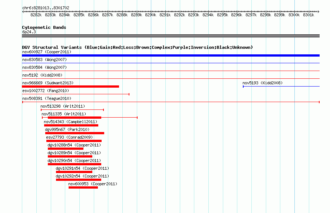Open dgv10292n54 (Cooper2011) label
This screenshot has height=213, width=330.
[x=82, y=176]
